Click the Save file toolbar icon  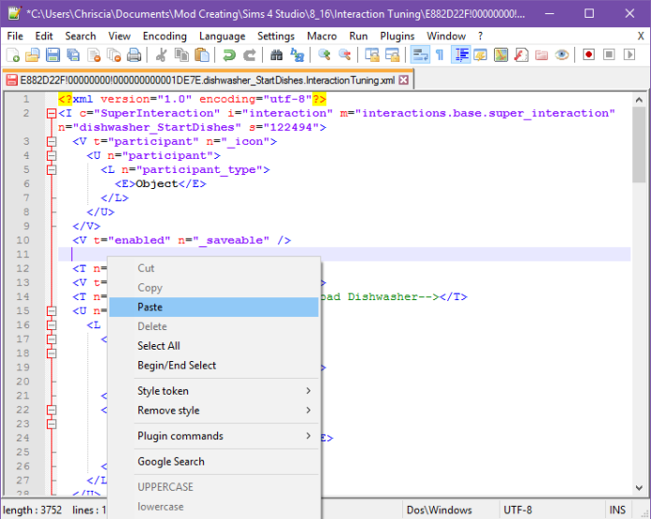[x=53, y=55]
